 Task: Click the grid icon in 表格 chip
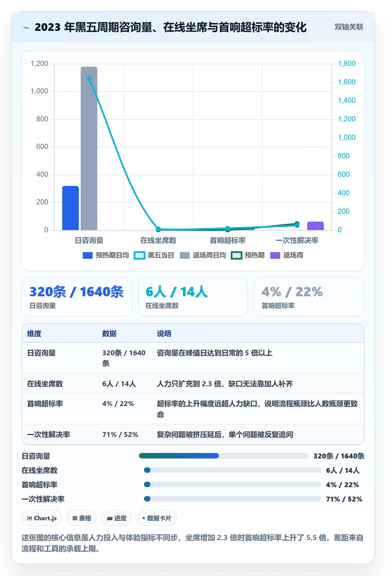pos(75,518)
